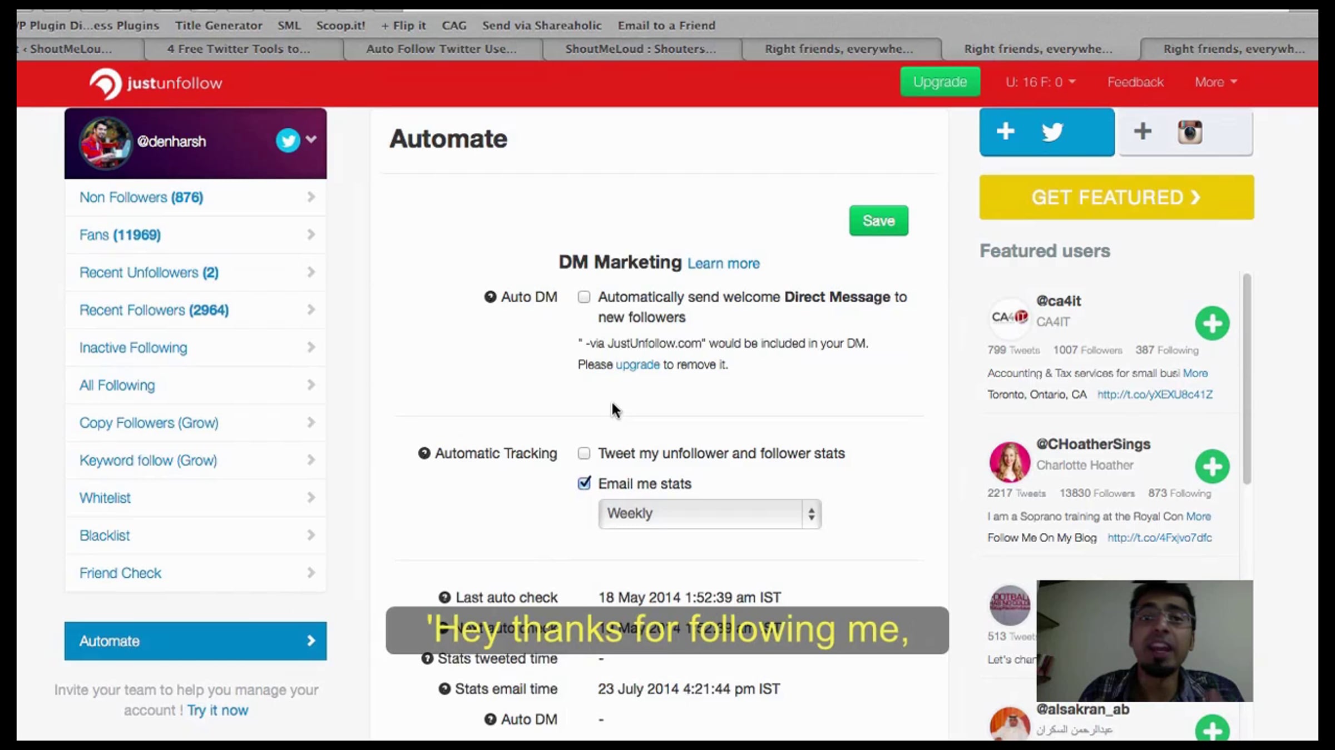Screen dimensions: 1335x750
Task: Open the More menu in the header
Action: tap(1215, 82)
